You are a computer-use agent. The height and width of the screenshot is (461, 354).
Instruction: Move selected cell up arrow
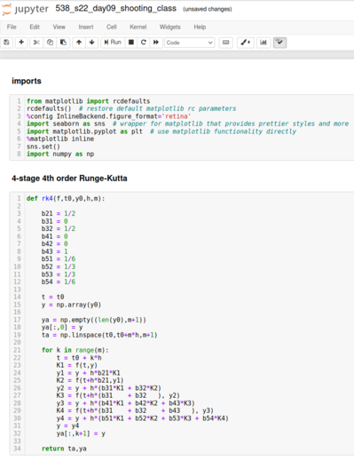pyautogui.click(x=79, y=43)
